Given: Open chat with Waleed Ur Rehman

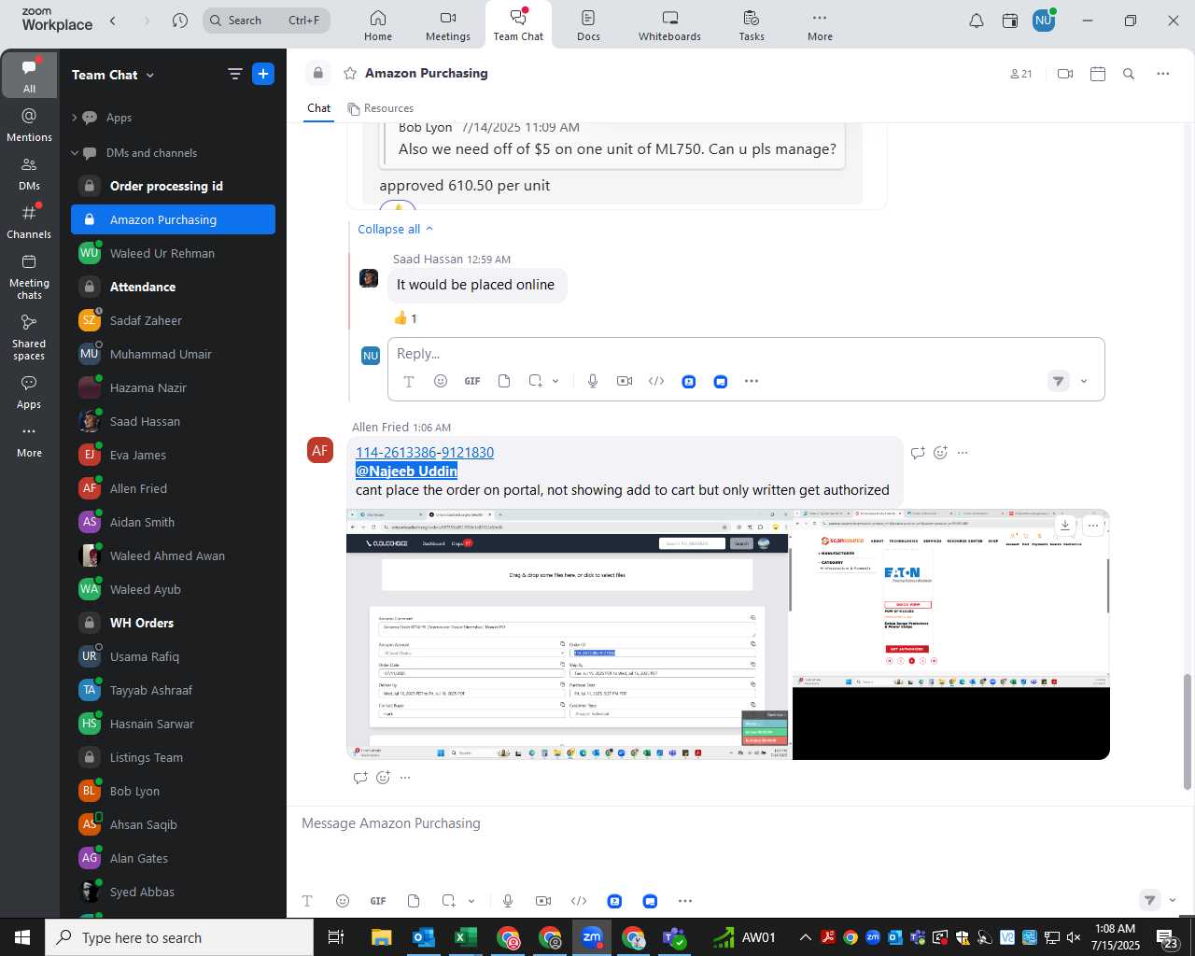Looking at the screenshot, I should pyautogui.click(x=173, y=253).
